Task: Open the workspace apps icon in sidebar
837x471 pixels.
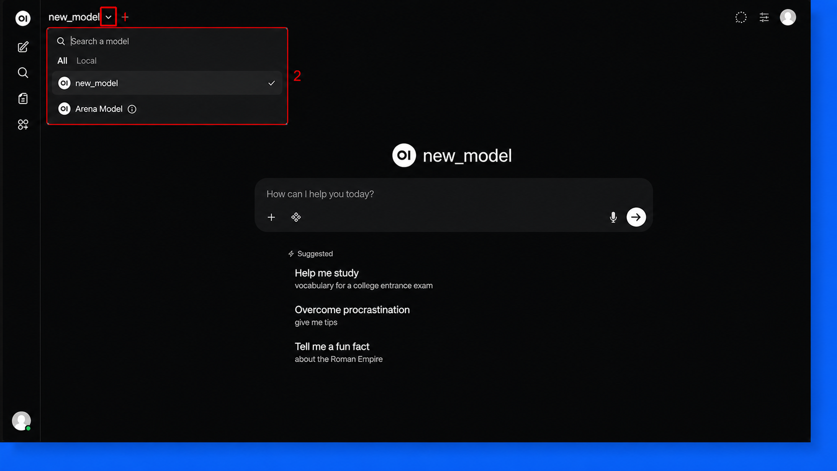Action: click(x=23, y=125)
